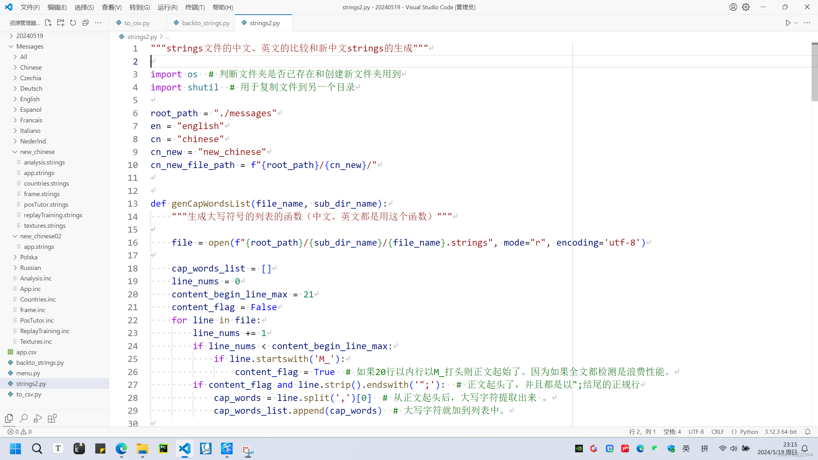Open the Manage gear settings icon

(746, 7)
